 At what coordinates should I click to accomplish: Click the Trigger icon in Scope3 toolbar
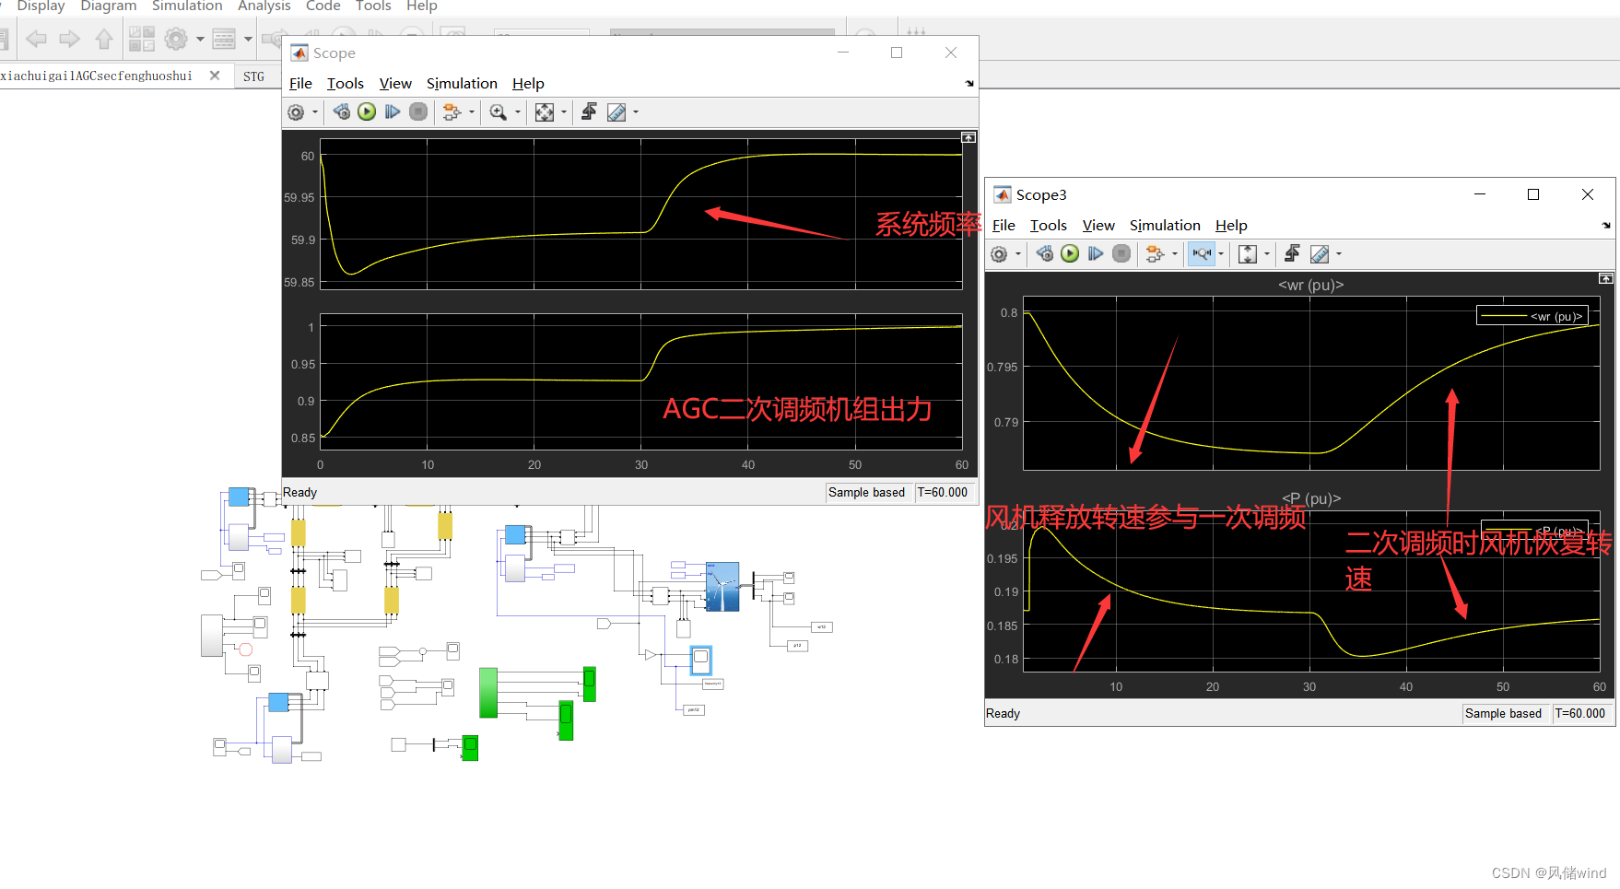pyautogui.click(x=1292, y=253)
